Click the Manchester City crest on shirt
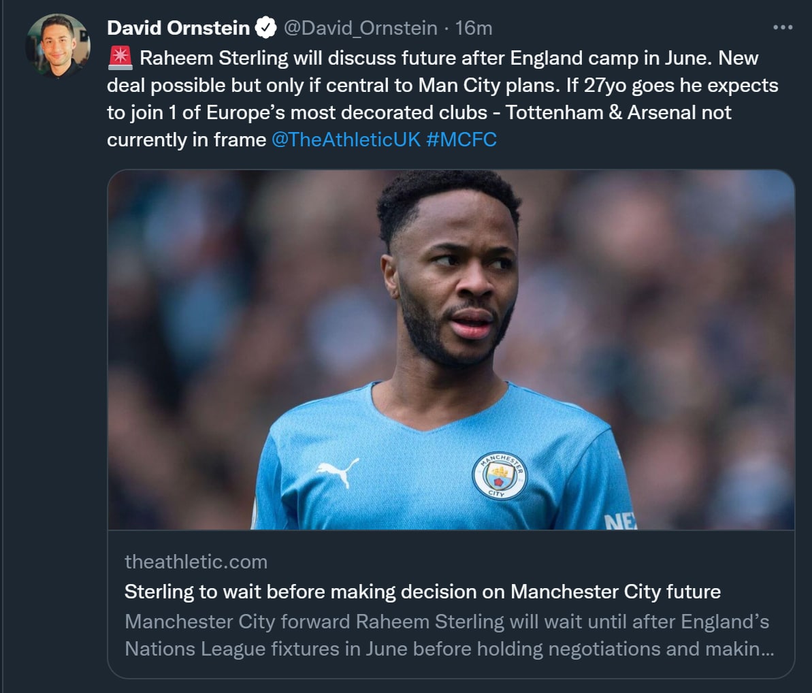This screenshot has width=812, height=693. 499,475
